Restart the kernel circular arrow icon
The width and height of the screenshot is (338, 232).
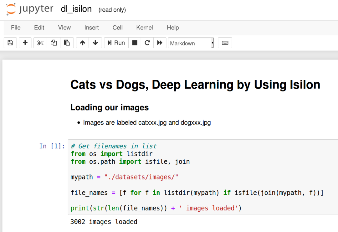147,43
